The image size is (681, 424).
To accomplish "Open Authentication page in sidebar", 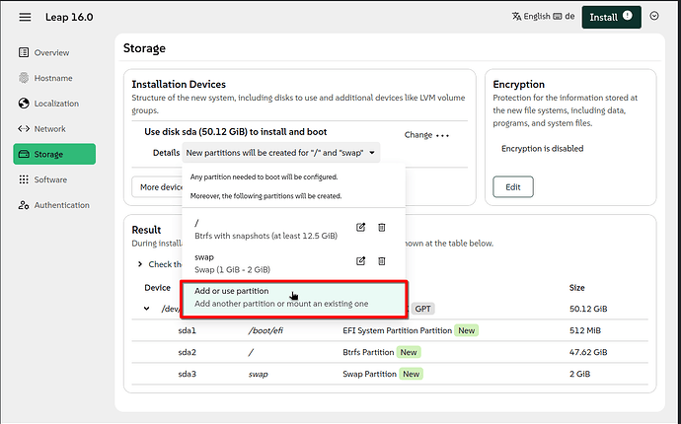I will click(61, 205).
